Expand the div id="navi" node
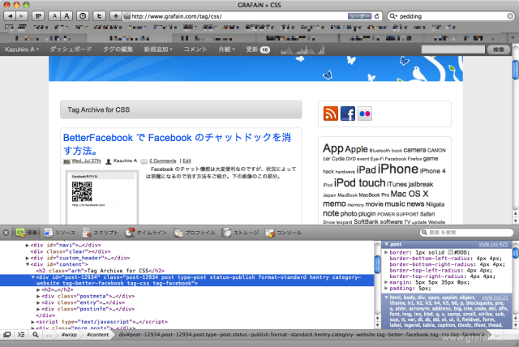The width and height of the screenshot is (519, 347). (x=27, y=246)
